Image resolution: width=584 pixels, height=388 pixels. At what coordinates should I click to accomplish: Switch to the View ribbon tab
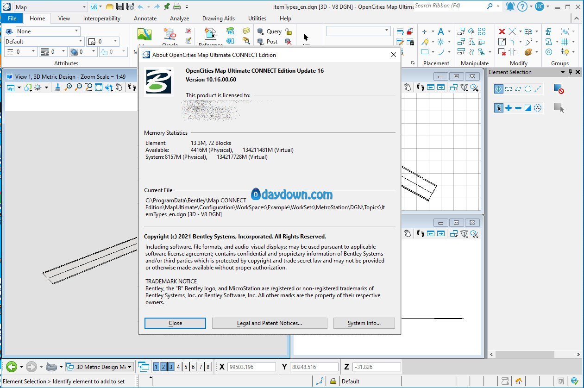(64, 19)
